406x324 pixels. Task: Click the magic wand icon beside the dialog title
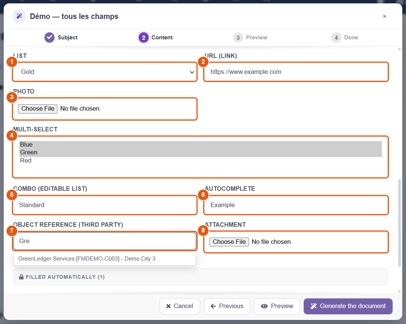19,16
